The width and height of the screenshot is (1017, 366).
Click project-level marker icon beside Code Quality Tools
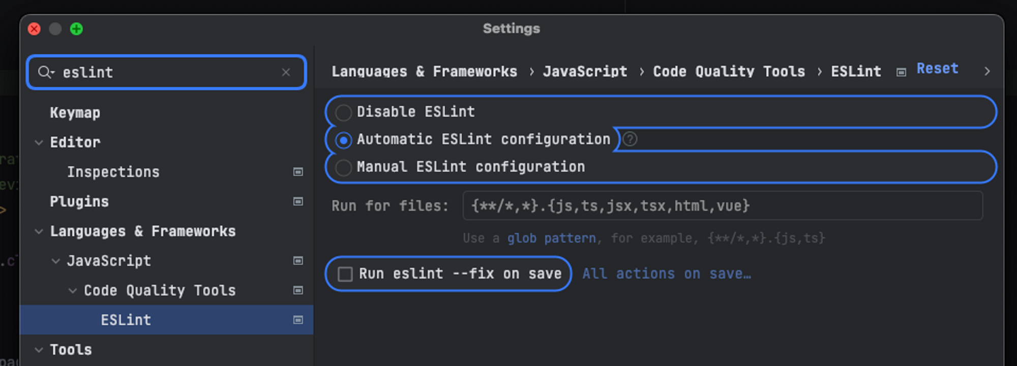point(298,290)
